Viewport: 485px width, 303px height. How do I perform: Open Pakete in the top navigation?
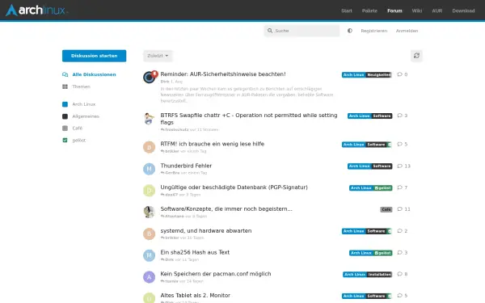coord(369,11)
